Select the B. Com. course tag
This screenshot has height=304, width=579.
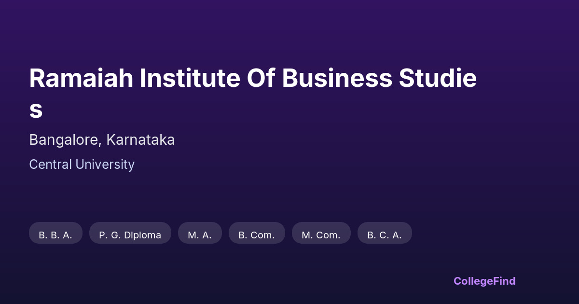(257, 235)
